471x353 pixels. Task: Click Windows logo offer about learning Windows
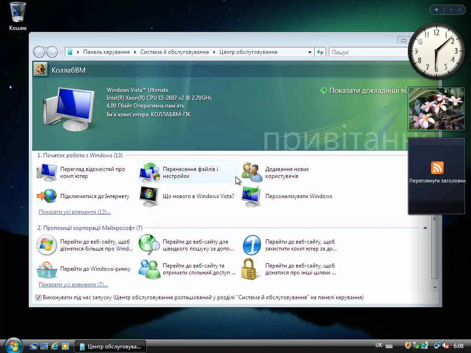(x=46, y=245)
